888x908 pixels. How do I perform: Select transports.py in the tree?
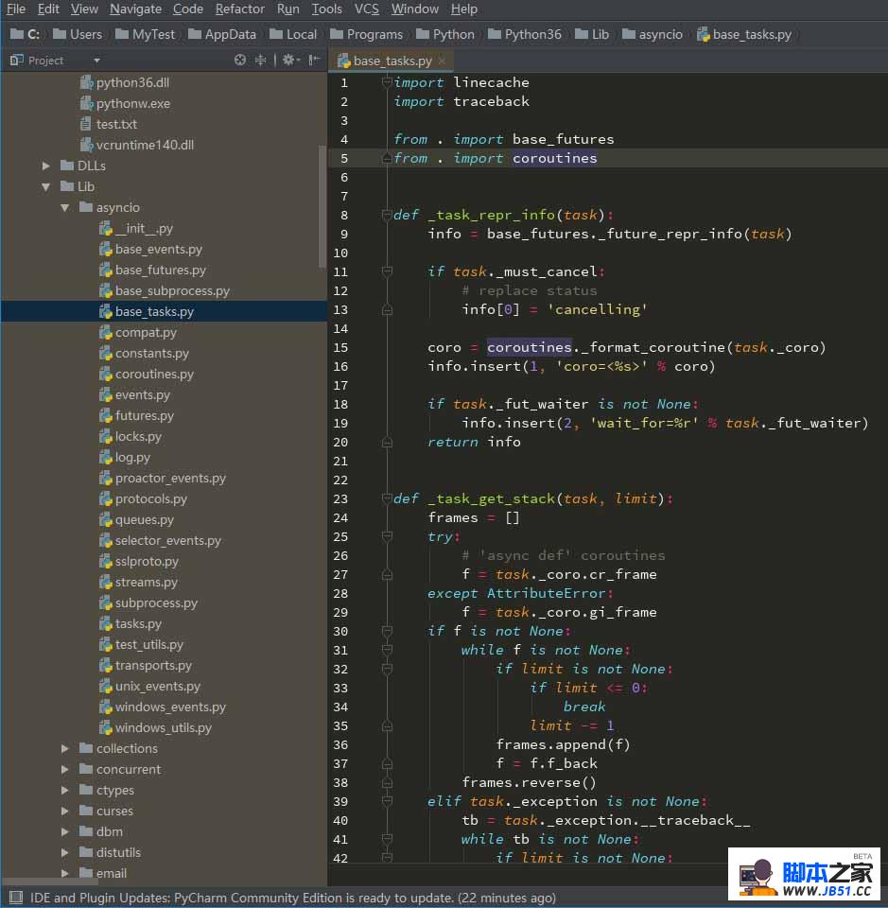153,665
